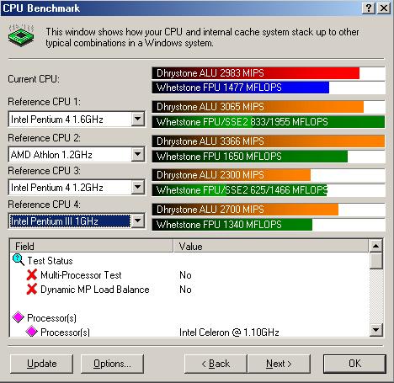
Task: Click the list scrollbar up arrow
Action: [x=376, y=246]
